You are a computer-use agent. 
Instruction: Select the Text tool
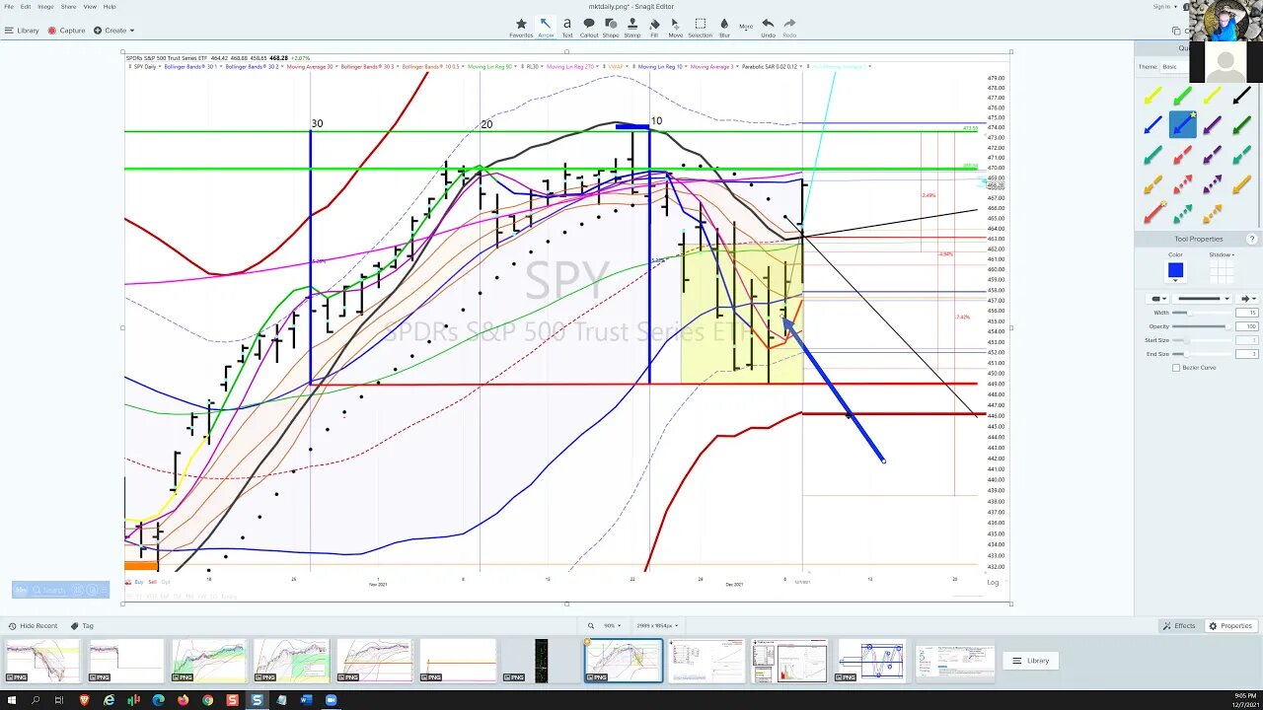(x=567, y=28)
